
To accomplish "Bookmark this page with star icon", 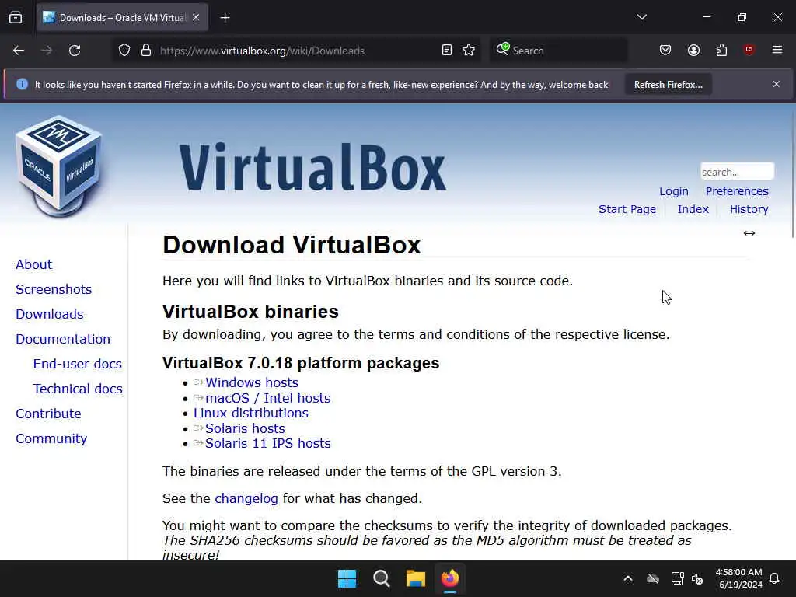I will click(469, 51).
